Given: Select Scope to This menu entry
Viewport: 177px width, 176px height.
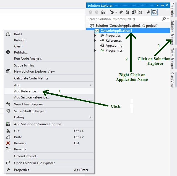Looking at the screenshot, I should tap(49, 65).
